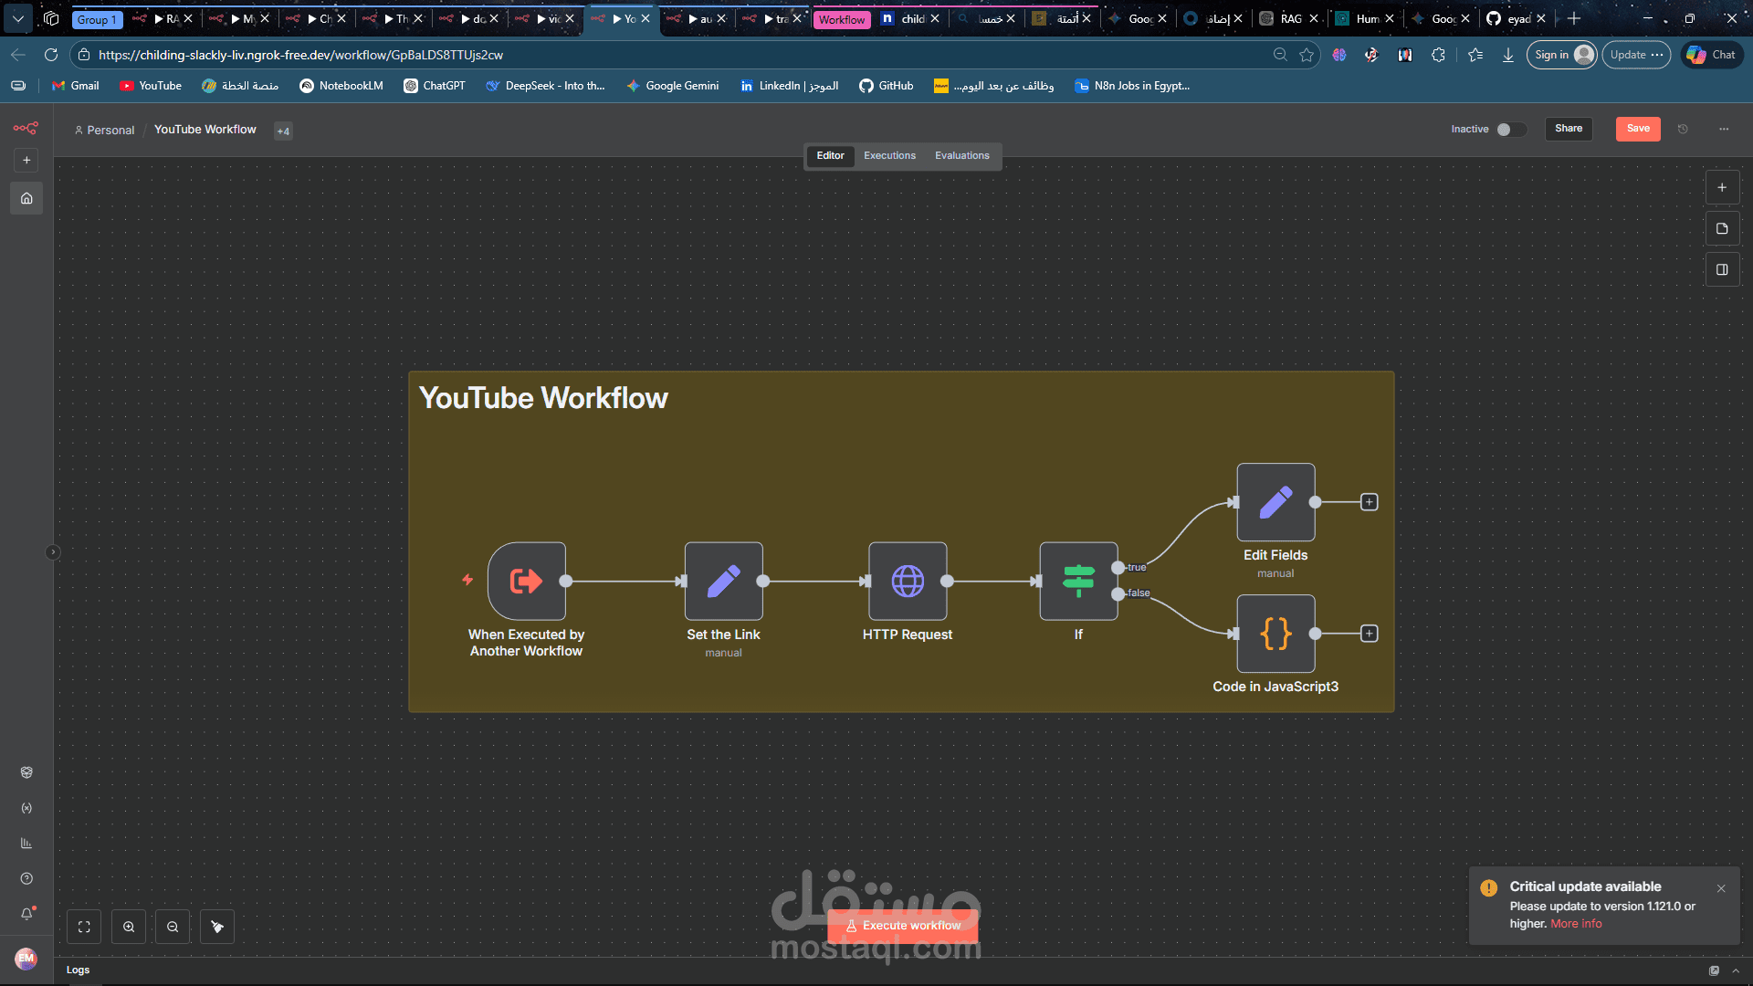Viewport: 1753px width, 986px height.
Task: Switch to the Evaluations tab
Action: click(961, 156)
